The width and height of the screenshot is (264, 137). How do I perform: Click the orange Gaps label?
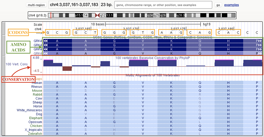(x=39, y=79)
